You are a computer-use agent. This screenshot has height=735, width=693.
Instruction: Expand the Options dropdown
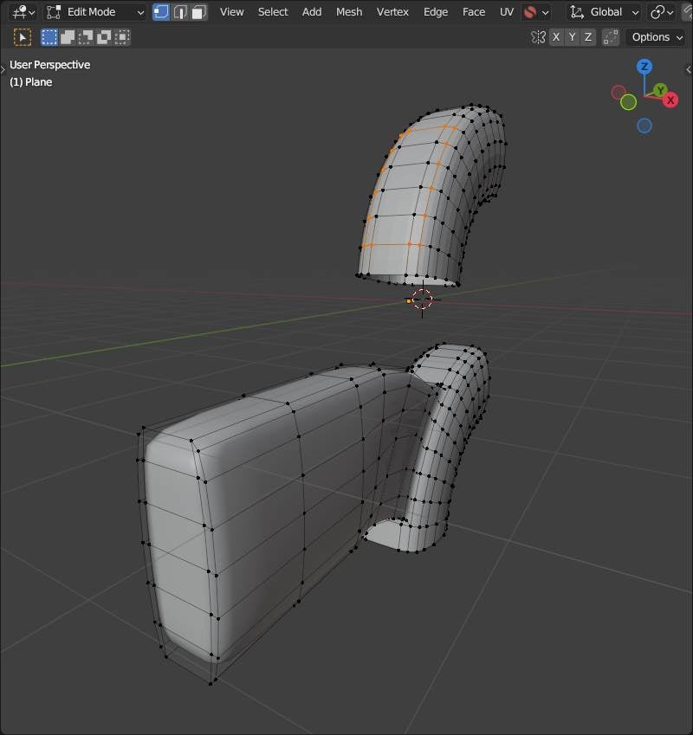[657, 37]
